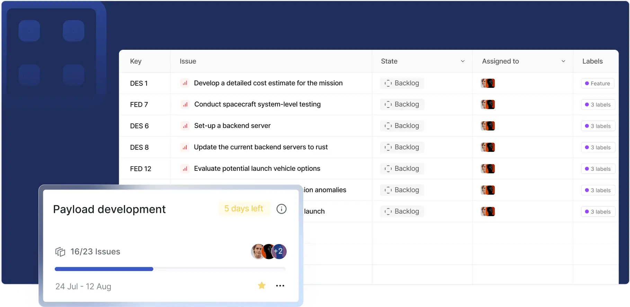Open the three-dot menu on Payload development card
The height and width of the screenshot is (307, 630).
coord(280,286)
